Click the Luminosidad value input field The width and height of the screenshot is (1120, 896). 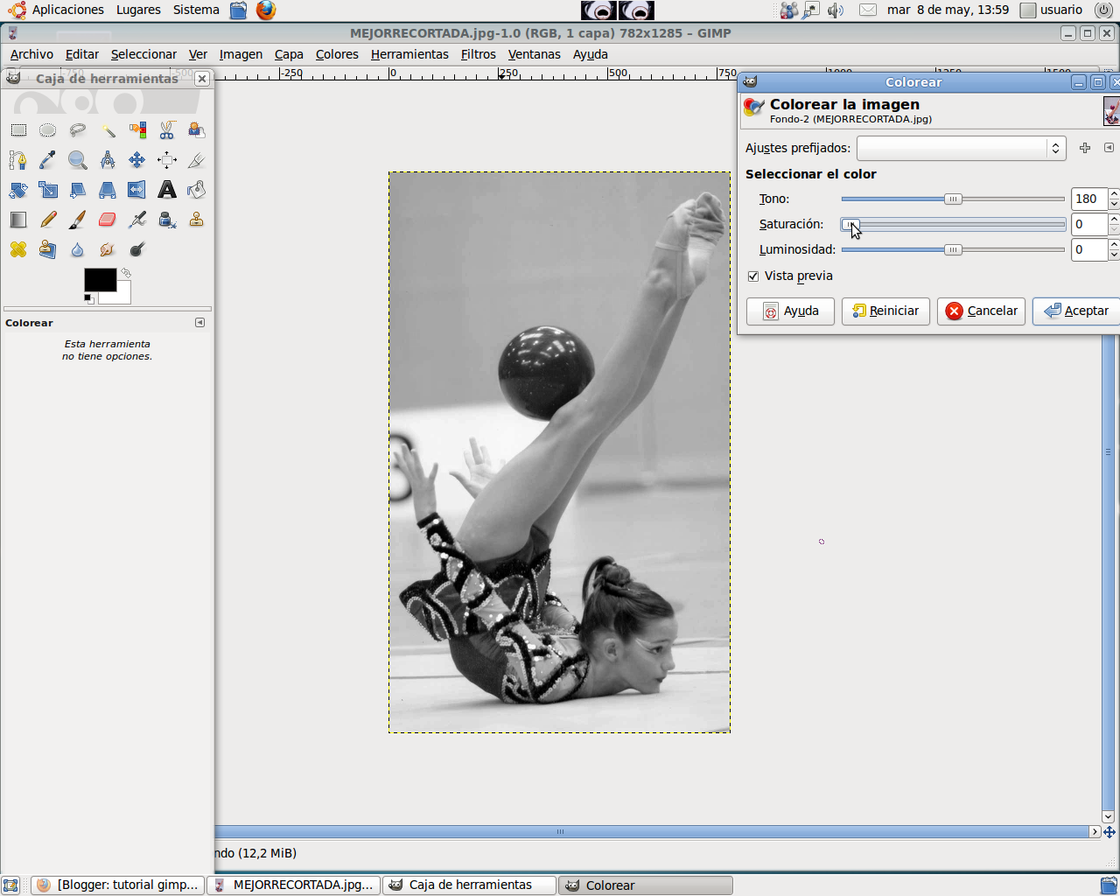pos(1089,250)
